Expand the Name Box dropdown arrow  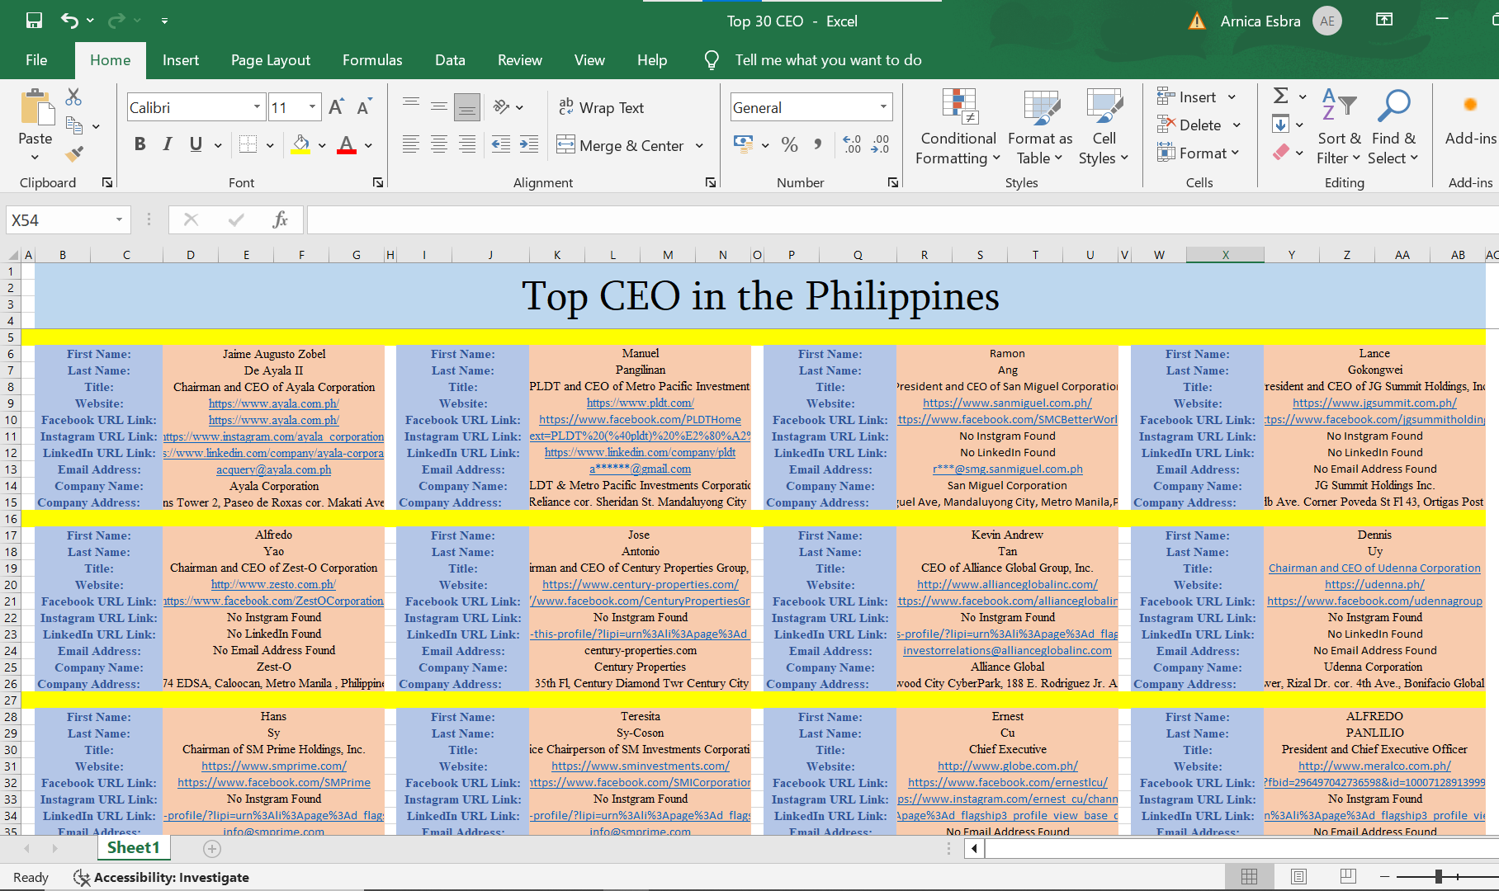point(119,219)
